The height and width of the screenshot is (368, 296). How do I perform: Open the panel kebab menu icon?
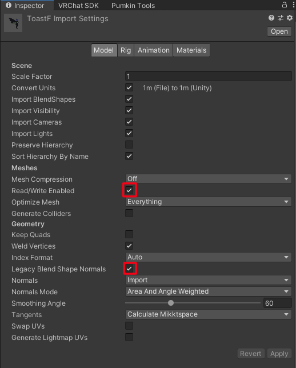click(x=294, y=5)
